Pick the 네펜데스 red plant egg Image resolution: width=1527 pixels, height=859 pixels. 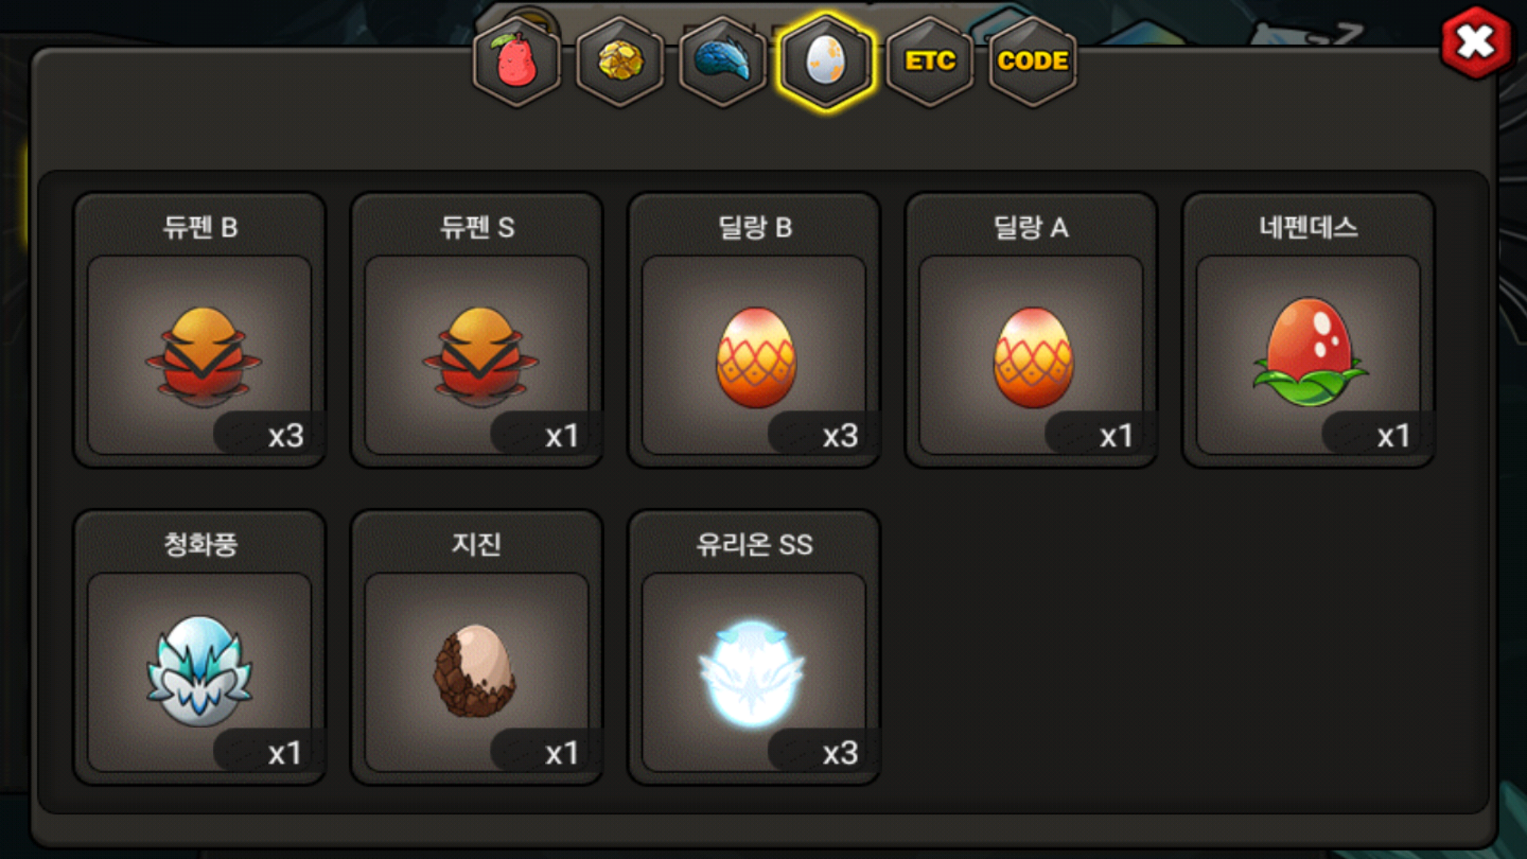[1310, 352]
